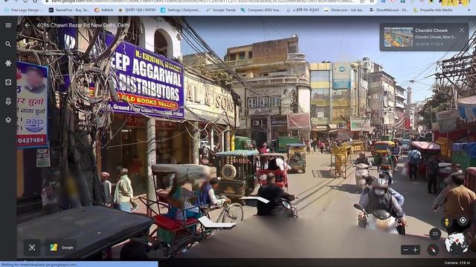Click the browser home button
The image size is (476, 267).
tap(35, 1)
